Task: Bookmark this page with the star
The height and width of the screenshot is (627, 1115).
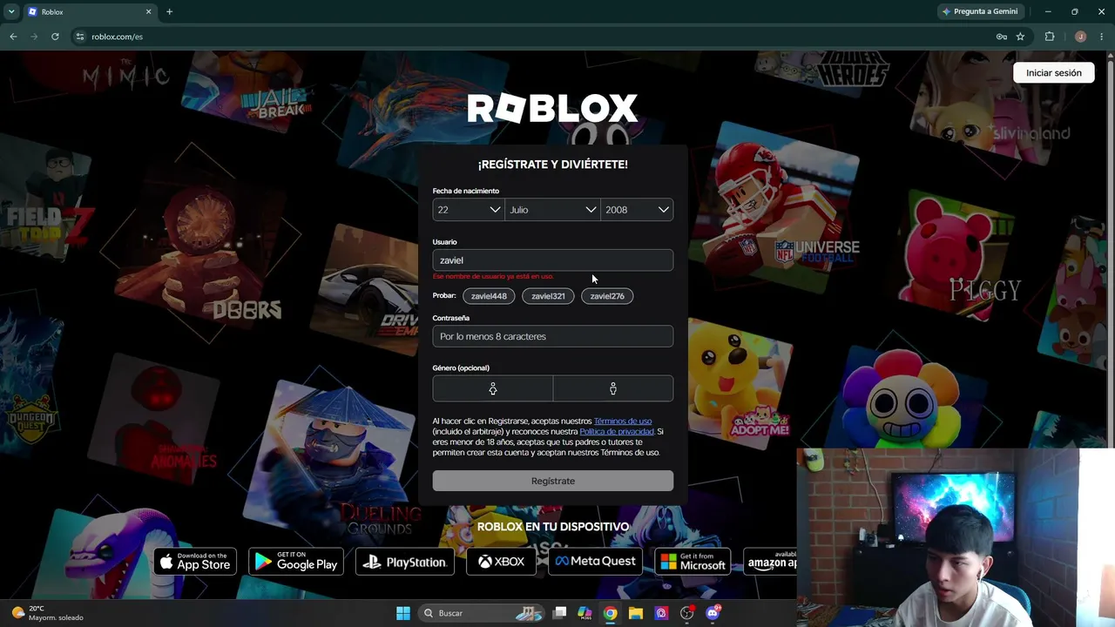Action: click(1020, 37)
